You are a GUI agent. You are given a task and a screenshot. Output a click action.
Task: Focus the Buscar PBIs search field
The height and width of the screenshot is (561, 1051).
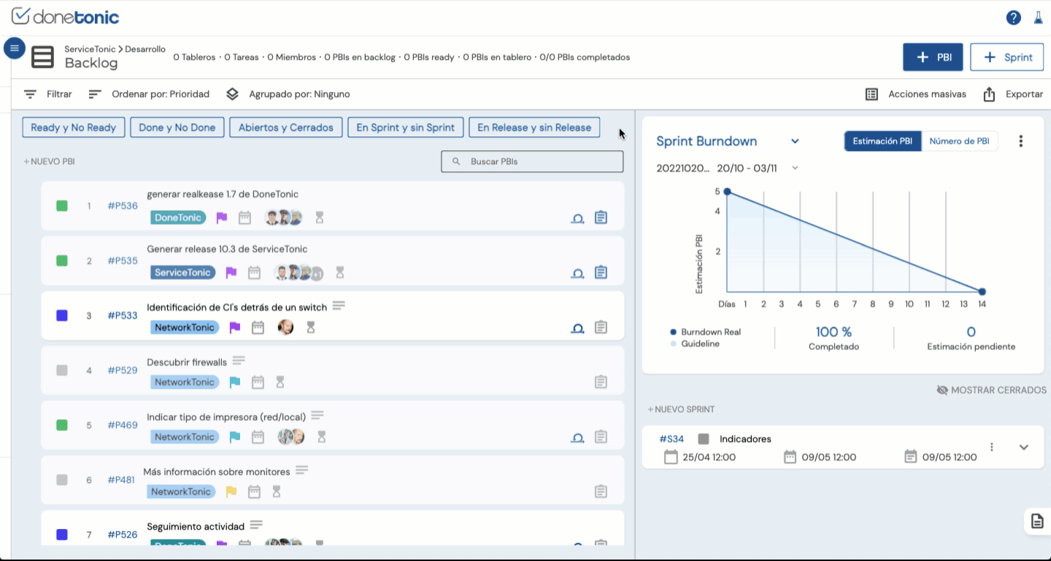point(532,161)
